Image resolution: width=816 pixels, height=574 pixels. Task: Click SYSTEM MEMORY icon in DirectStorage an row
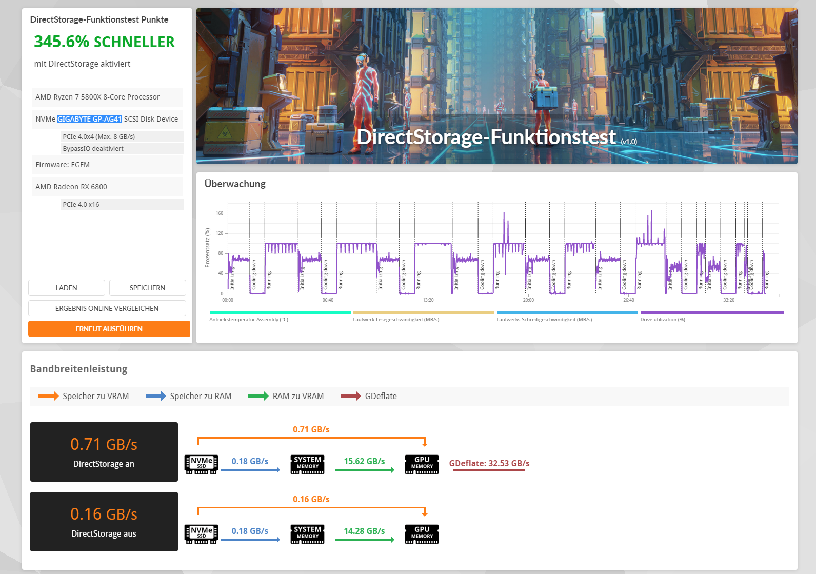pyautogui.click(x=307, y=464)
